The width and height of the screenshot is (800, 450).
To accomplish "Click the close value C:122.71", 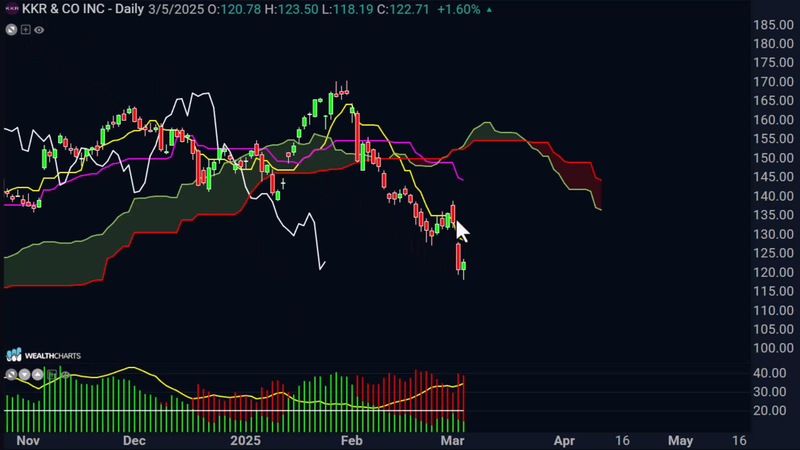I will pyautogui.click(x=403, y=9).
